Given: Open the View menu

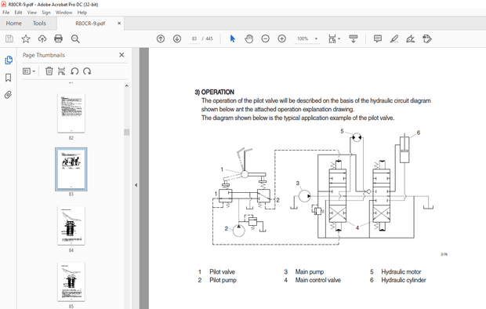Looking at the screenshot, I should point(31,13).
